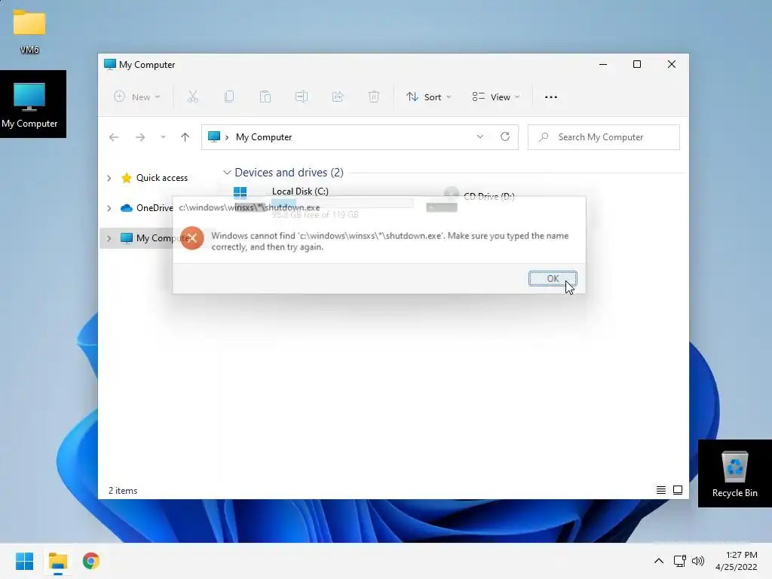Click the Share toolbar icon
Viewport: 772px width, 579px height.
[x=338, y=97]
